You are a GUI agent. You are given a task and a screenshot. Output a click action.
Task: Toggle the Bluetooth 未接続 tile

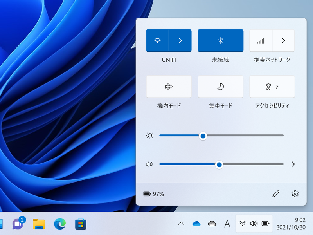tap(220, 40)
